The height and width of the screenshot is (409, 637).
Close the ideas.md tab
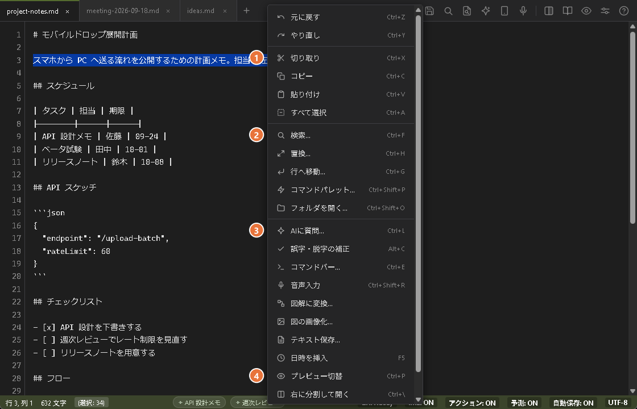point(225,11)
